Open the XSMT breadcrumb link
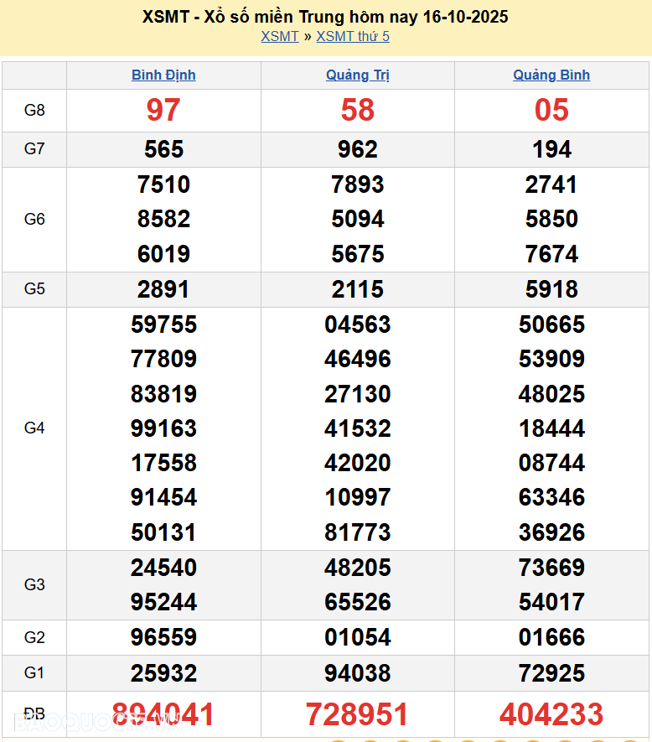The image size is (652, 742). pos(279,36)
